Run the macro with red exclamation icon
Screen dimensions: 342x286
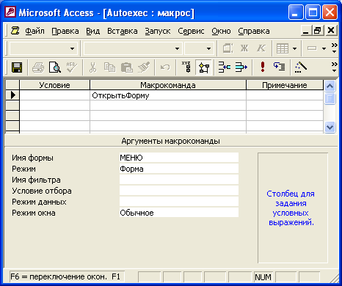(x=263, y=67)
